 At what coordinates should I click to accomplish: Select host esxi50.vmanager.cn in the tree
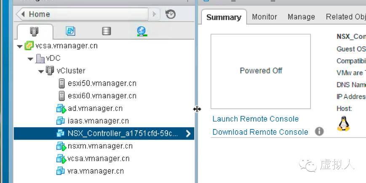click(97, 83)
